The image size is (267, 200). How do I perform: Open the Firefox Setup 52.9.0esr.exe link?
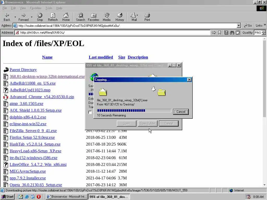[x=32, y=137]
